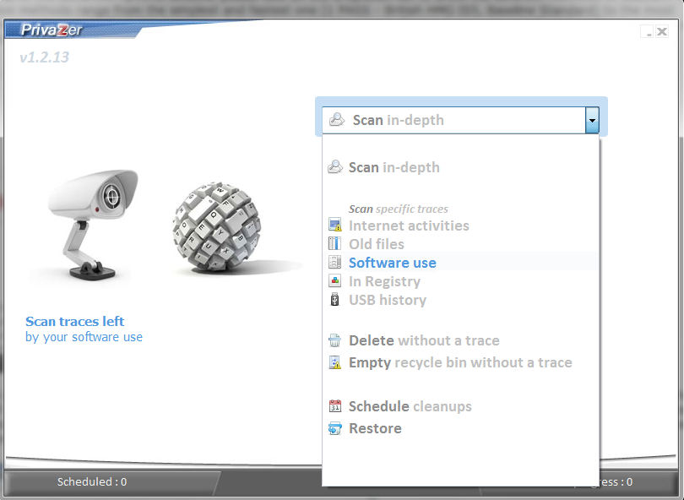Close the PrivaZer window

(x=662, y=31)
